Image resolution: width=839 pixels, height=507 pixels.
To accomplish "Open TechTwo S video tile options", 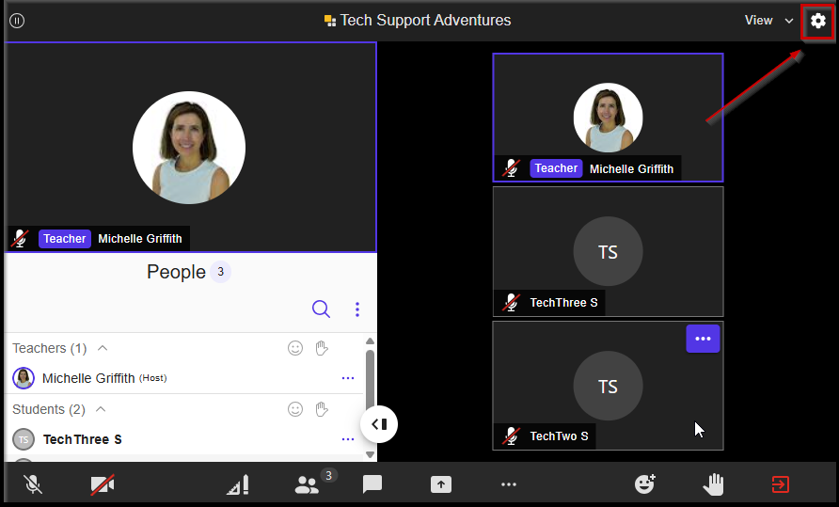I will [703, 339].
